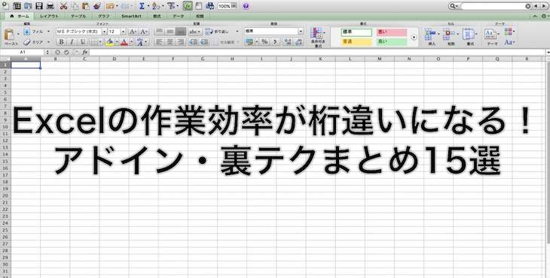Click the 条件付き書式 button
This screenshot has height=278, width=550.
point(318,38)
